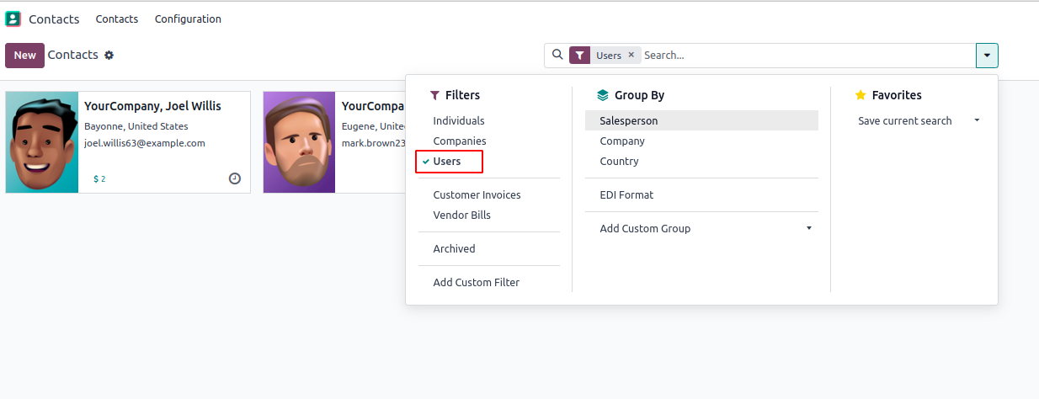Image resolution: width=1039 pixels, height=399 pixels.
Task: Uncheck the Users filter
Action: (x=449, y=162)
